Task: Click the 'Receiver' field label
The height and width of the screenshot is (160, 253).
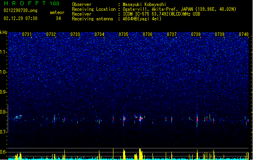Action: tap(82, 14)
